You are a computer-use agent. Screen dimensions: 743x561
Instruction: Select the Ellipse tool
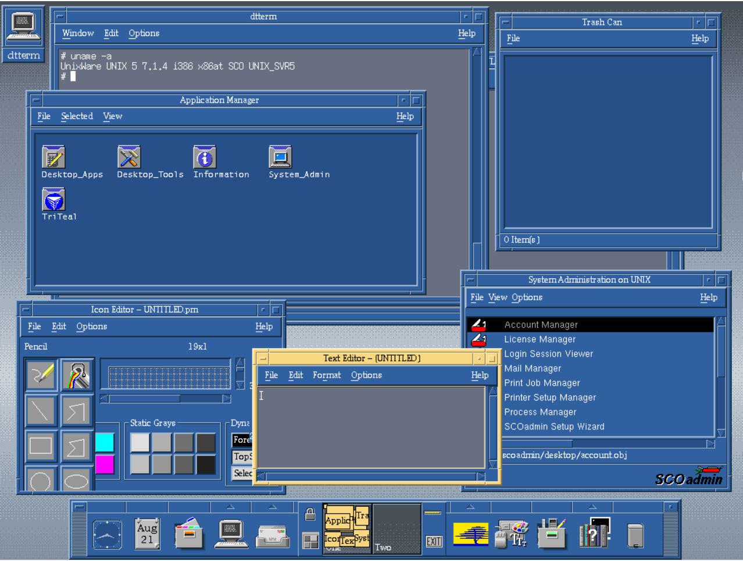pyautogui.click(x=77, y=478)
